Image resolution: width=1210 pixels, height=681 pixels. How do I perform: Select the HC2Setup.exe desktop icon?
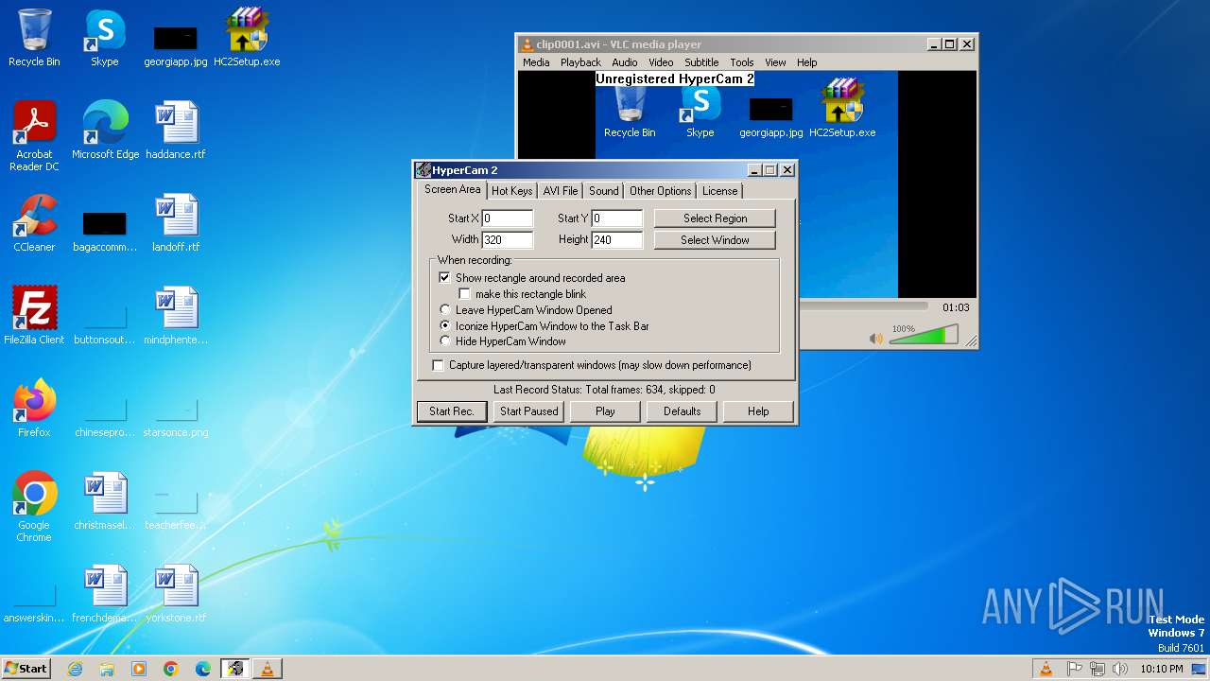click(247, 38)
